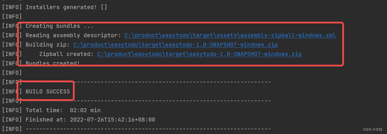Screen dimensions: 387x134
Task: Click the Reading assembly descriptor: label
Action: point(73,35)
